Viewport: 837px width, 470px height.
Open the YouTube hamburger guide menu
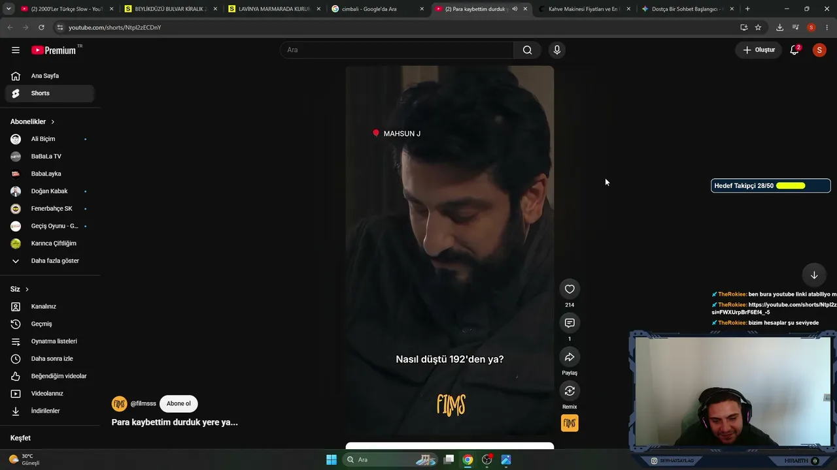point(16,50)
